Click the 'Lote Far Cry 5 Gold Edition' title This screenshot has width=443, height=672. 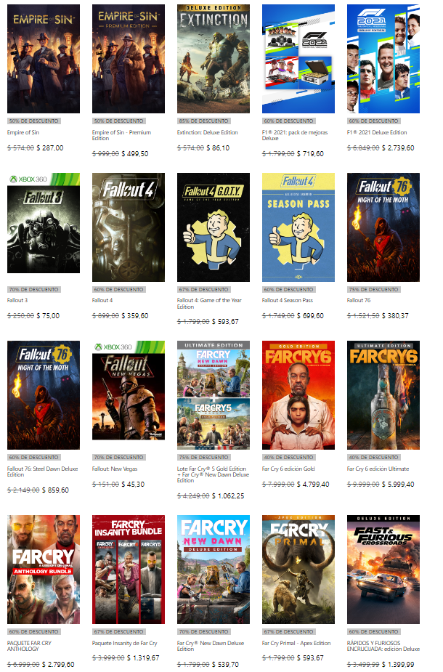[213, 474]
